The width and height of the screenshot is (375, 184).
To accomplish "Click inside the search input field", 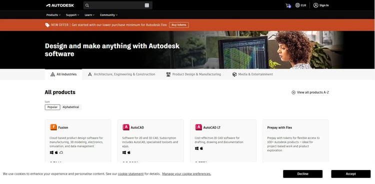I will click(117, 5).
